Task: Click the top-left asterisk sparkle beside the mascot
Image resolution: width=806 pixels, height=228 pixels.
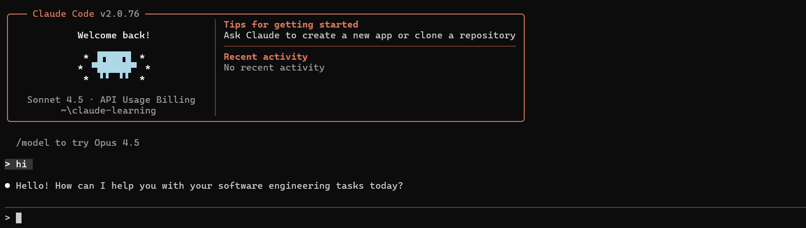Action: [x=86, y=57]
